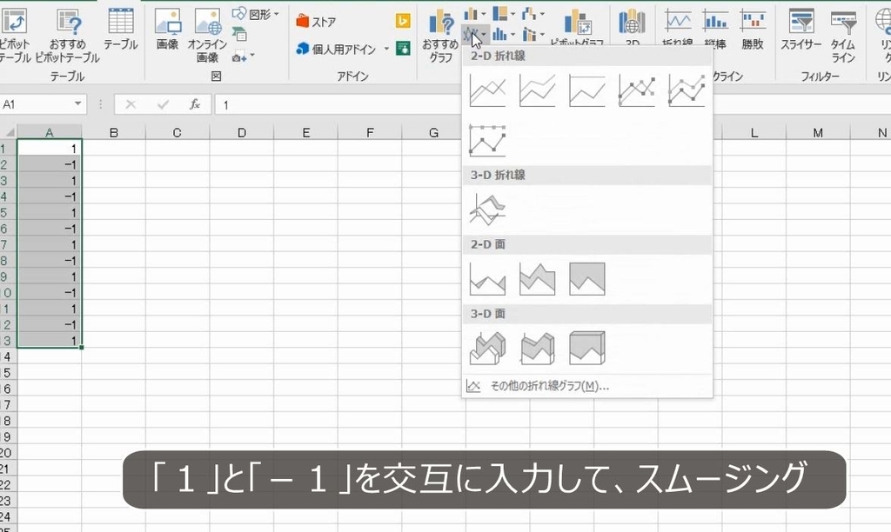Insert a Line sparkline (折れ線)

pyautogui.click(x=678, y=29)
